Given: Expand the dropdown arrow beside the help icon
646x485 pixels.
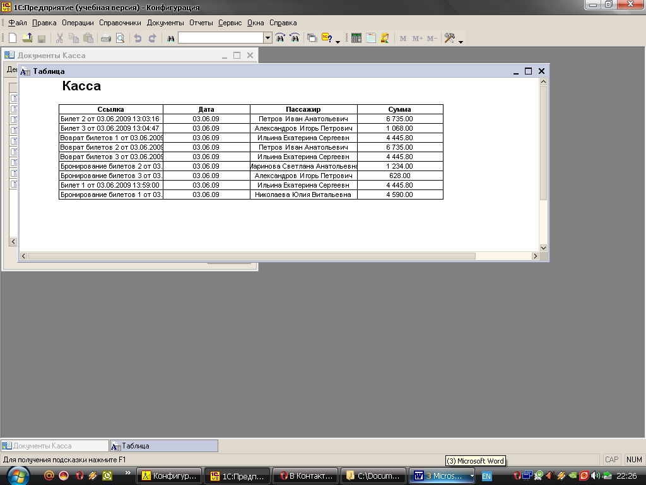Looking at the screenshot, I should (x=338, y=40).
